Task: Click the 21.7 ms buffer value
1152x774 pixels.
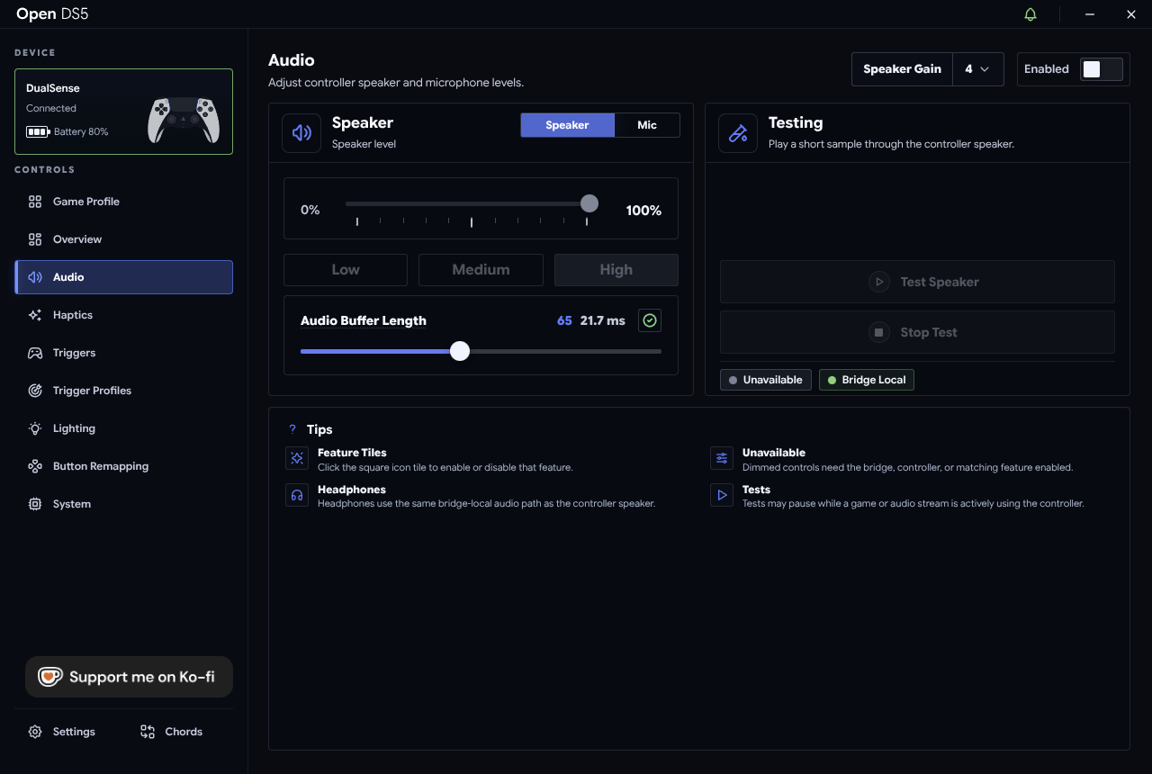Action: click(x=603, y=320)
